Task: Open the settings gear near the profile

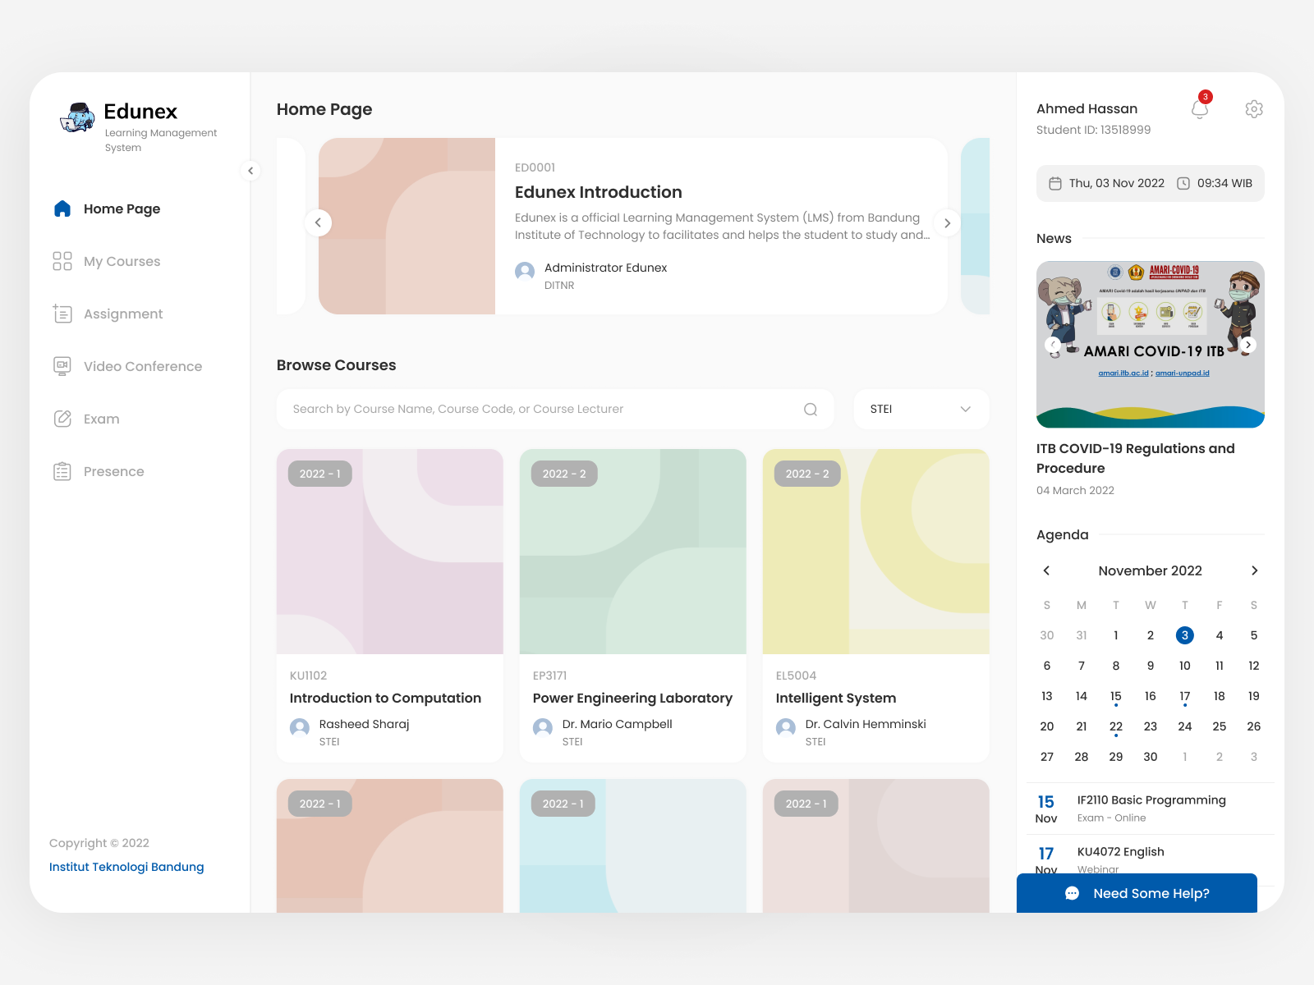Action: (1254, 108)
